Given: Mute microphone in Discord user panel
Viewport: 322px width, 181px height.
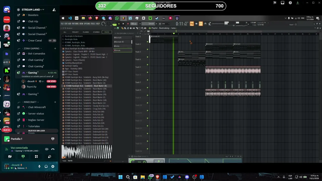Looking at the screenshot, I should point(39,166).
